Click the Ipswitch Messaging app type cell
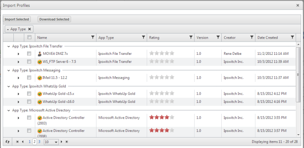This screenshot has height=148, width=304. click(114, 78)
